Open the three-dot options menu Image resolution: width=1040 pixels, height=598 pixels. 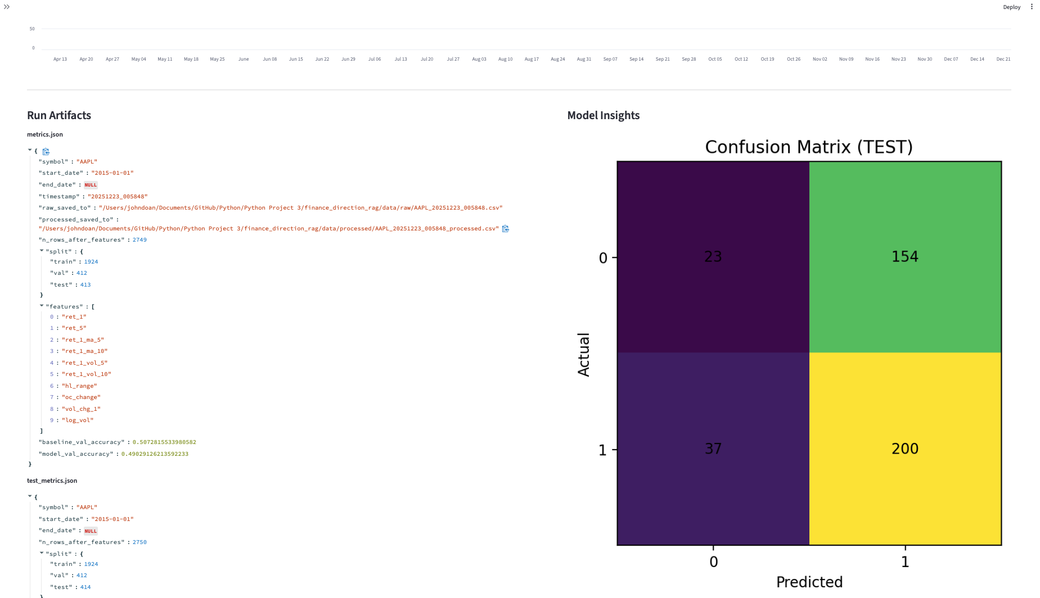tap(1032, 6)
